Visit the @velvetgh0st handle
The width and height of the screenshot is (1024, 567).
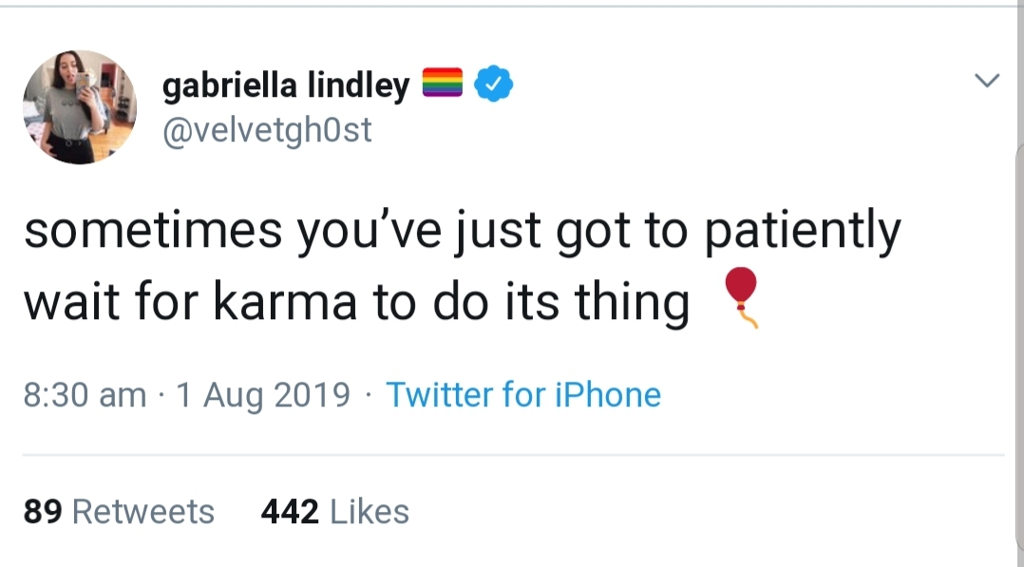click(x=267, y=129)
